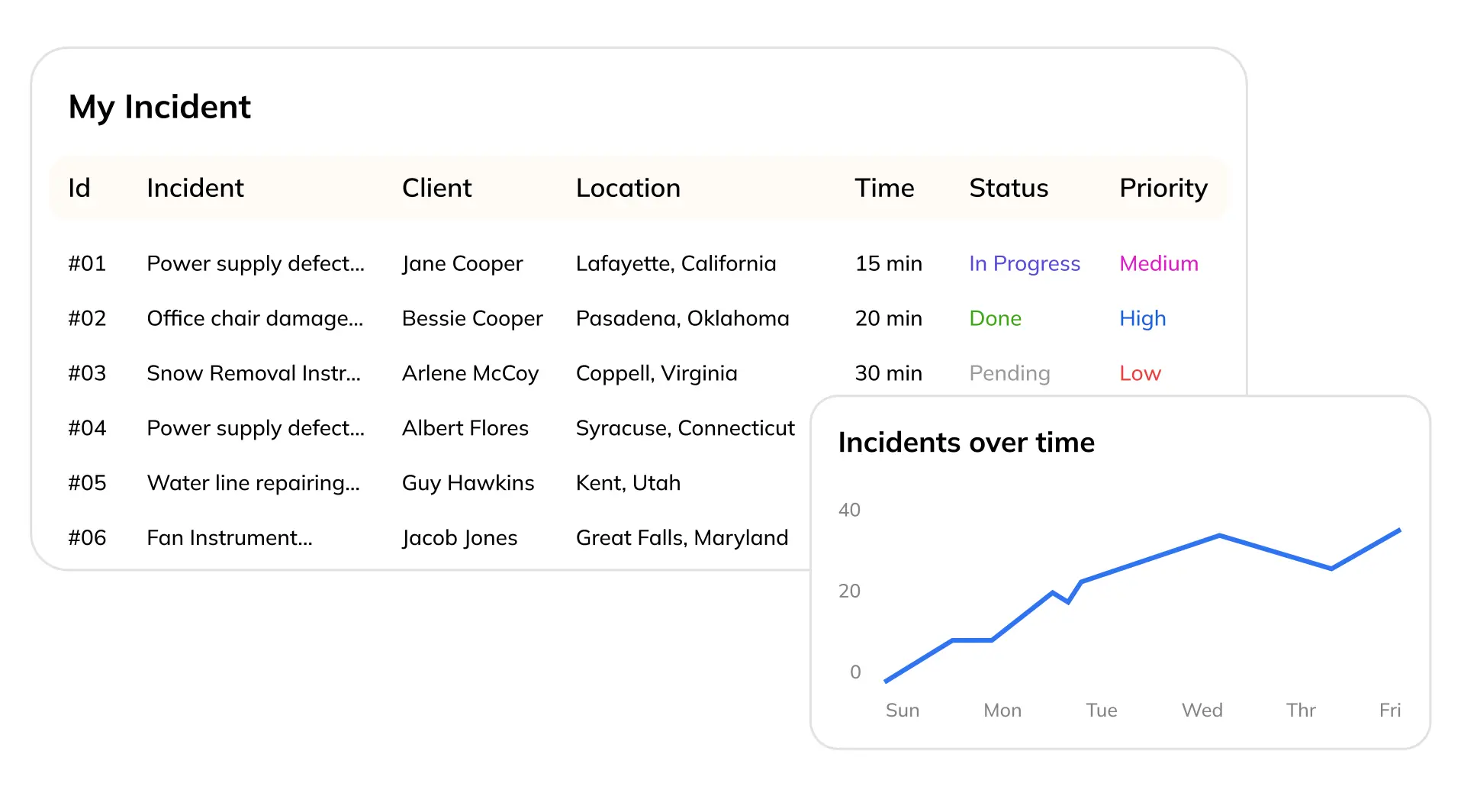Viewport: 1461px width, 796px height.
Task: Click the Fri label on chart axis
Action: pyautogui.click(x=1390, y=711)
